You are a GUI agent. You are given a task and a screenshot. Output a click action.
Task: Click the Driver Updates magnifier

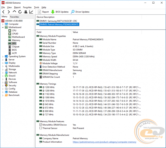coord(73,12)
